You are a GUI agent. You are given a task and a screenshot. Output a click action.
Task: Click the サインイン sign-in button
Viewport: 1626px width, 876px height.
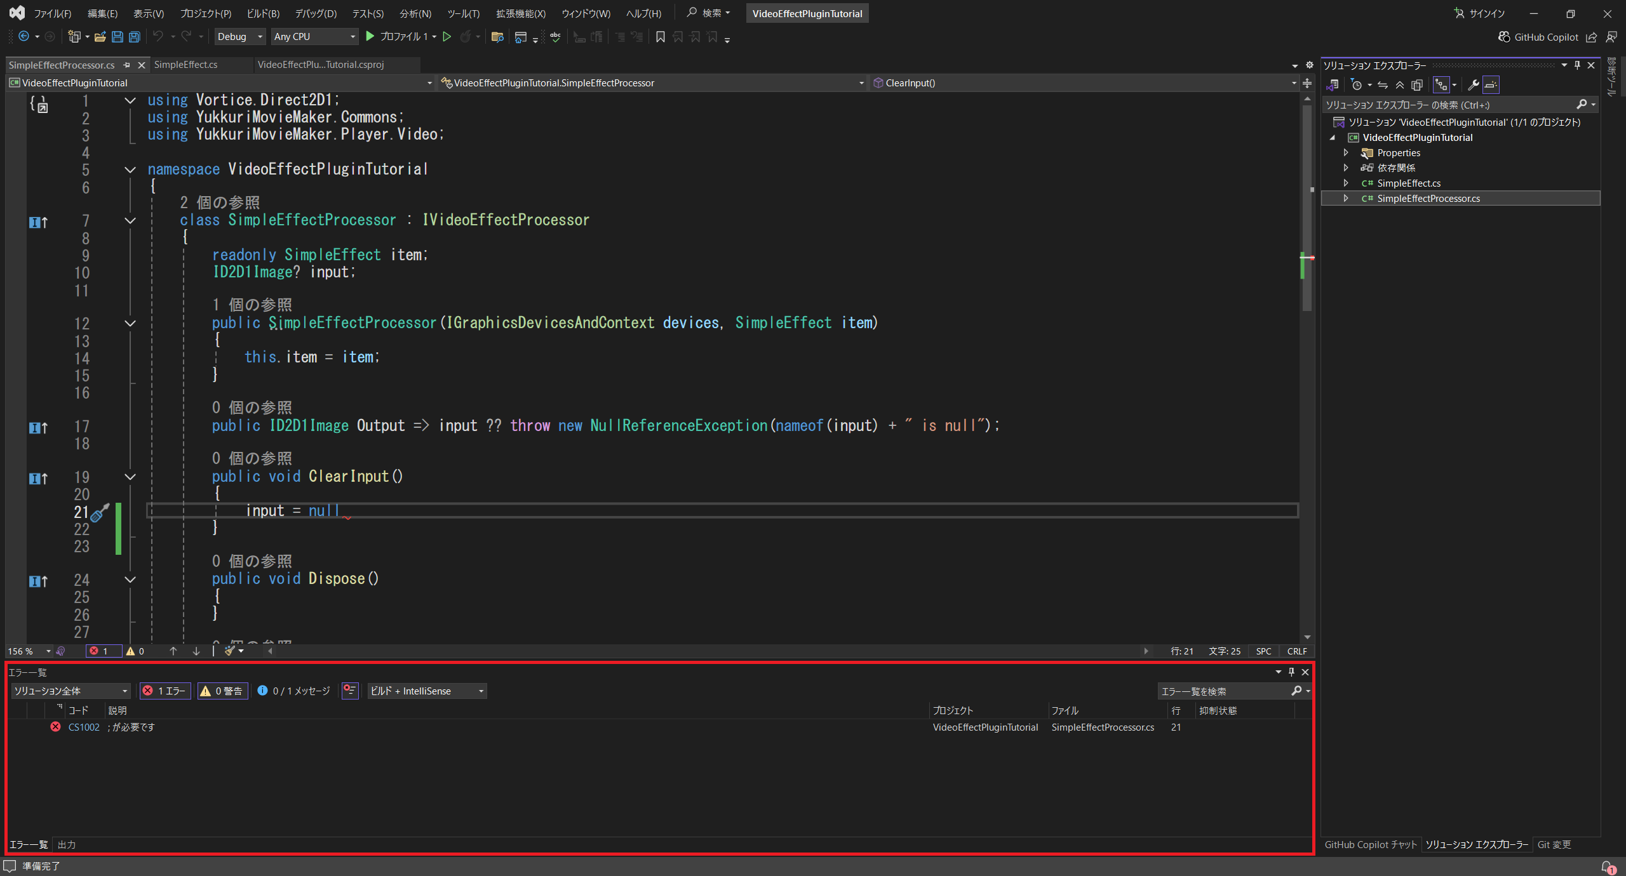(1480, 13)
